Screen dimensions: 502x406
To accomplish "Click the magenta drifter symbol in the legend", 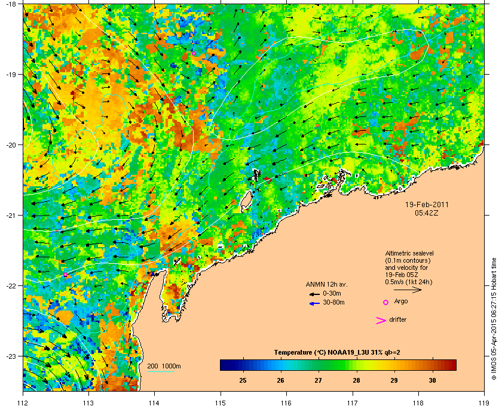I will 381,321.
